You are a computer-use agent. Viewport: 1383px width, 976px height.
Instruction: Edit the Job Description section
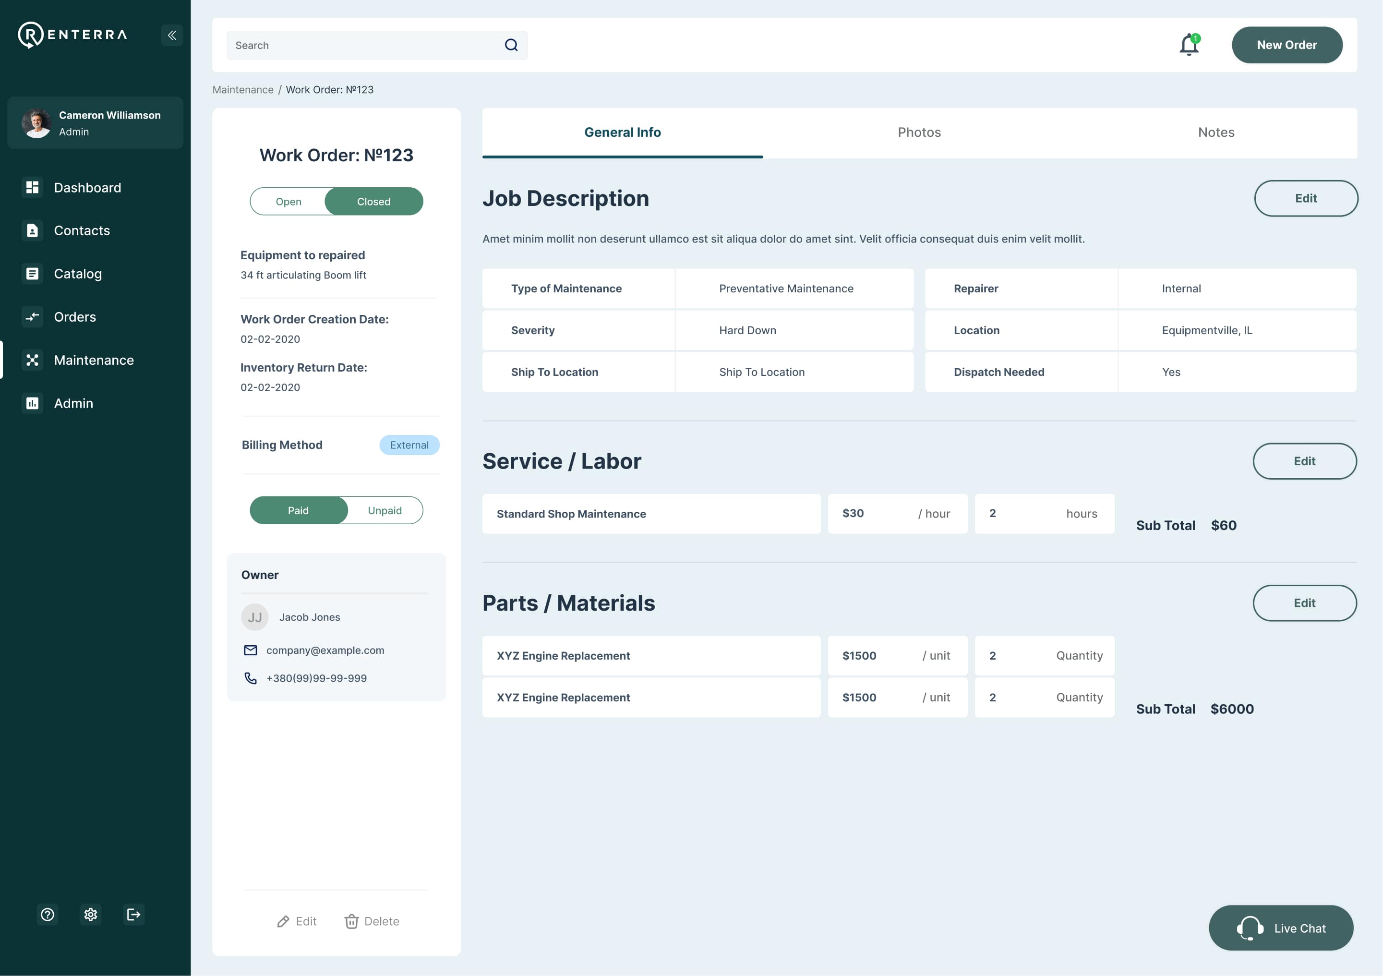coord(1306,198)
